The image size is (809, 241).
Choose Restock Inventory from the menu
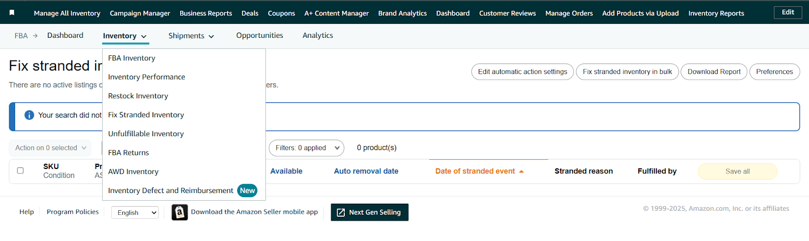(138, 96)
